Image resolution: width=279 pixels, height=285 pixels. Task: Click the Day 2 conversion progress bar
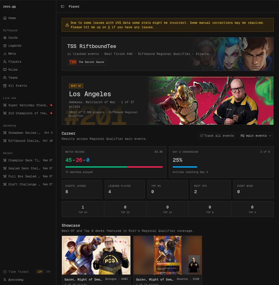[x=185, y=167]
